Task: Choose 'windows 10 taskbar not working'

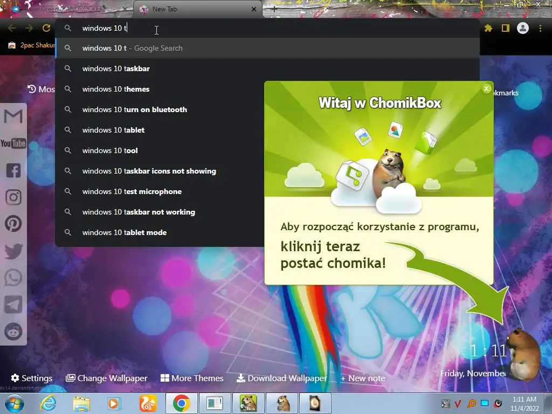Action: pos(160,212)
